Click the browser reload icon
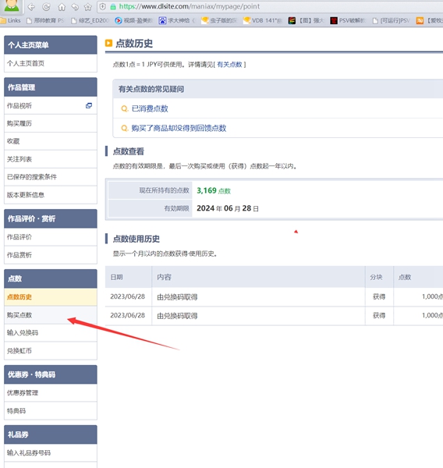 [x=46, y=7]
